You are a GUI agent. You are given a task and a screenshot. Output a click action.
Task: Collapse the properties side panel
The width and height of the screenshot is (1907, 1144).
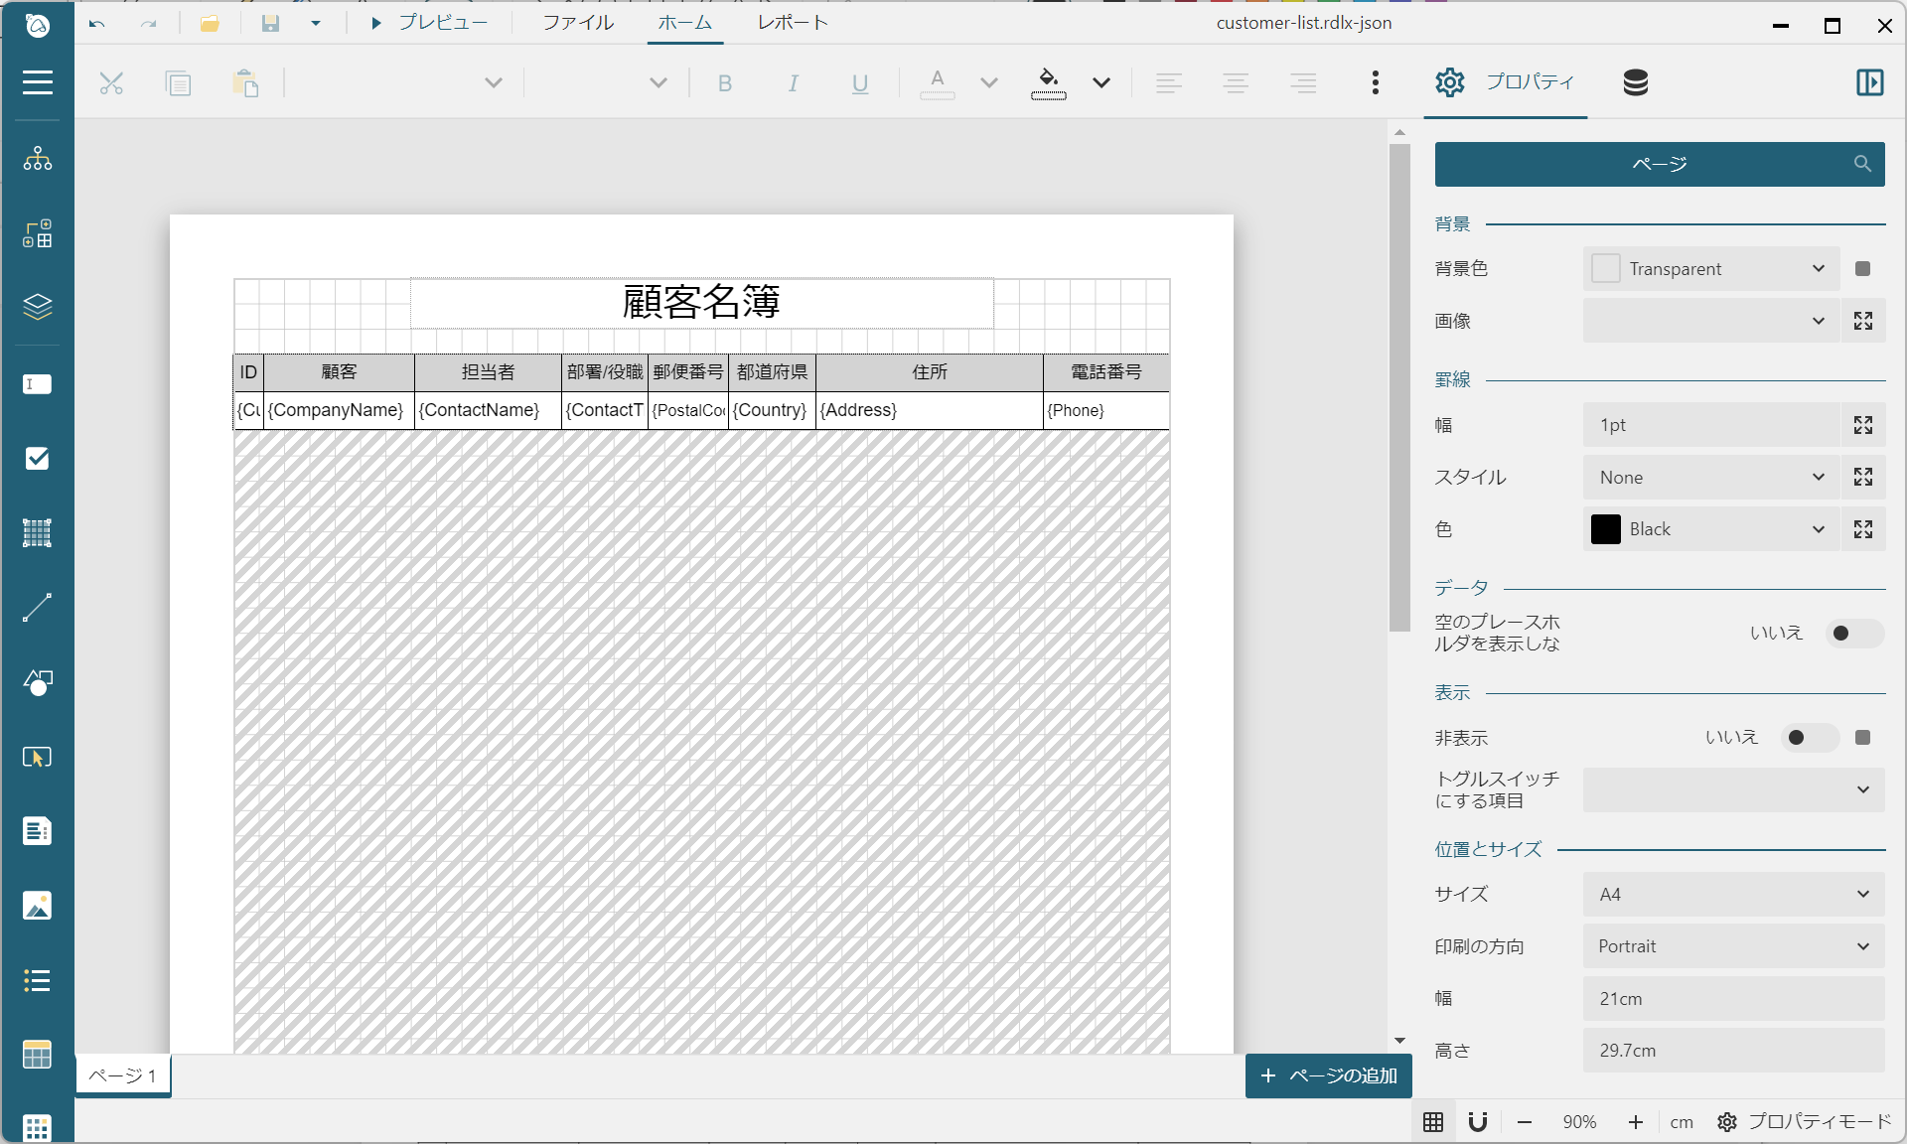point(1869,82)
